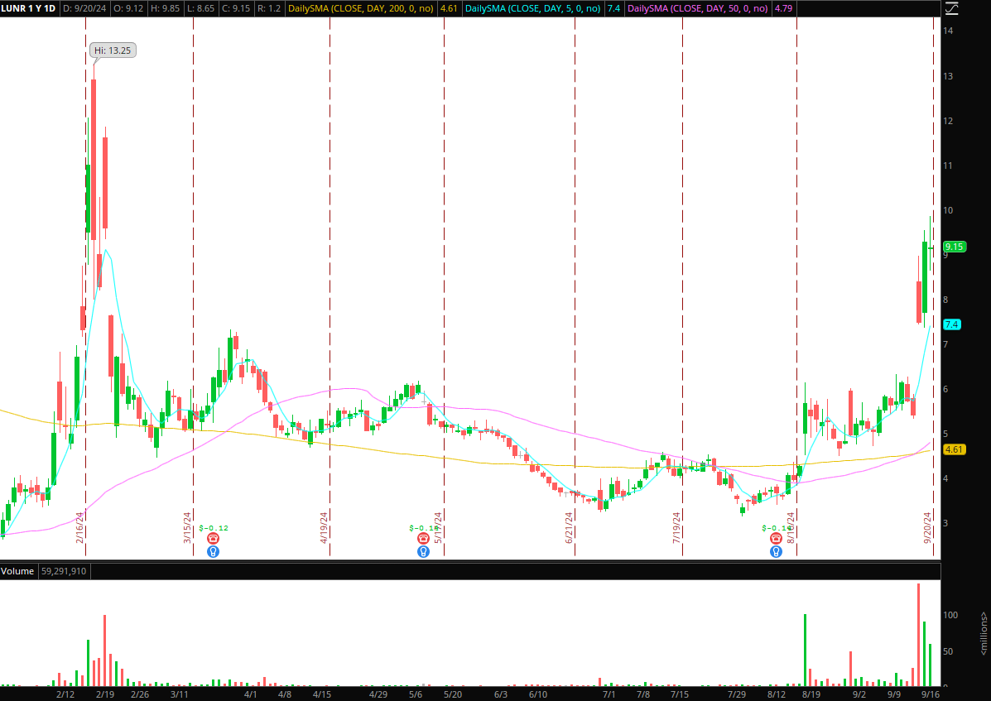This screenshot has height=701, width=991.
Task: Click the volume value 59,291,910
Action: coord(64,571)
